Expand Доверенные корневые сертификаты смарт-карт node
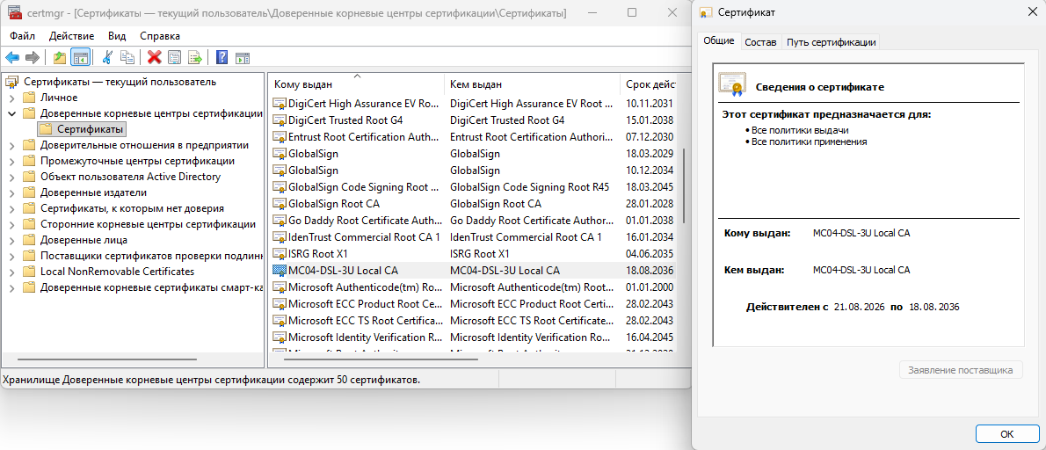 11,288
